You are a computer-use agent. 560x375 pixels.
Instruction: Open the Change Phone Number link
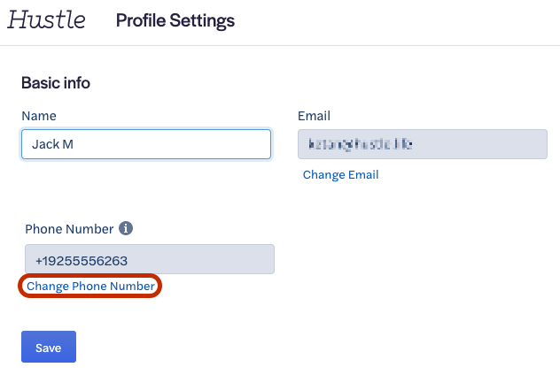click(x=90, y=286)
